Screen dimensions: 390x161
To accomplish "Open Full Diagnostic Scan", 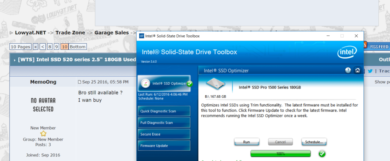I will pyautogui.click(x=164, y=123).
